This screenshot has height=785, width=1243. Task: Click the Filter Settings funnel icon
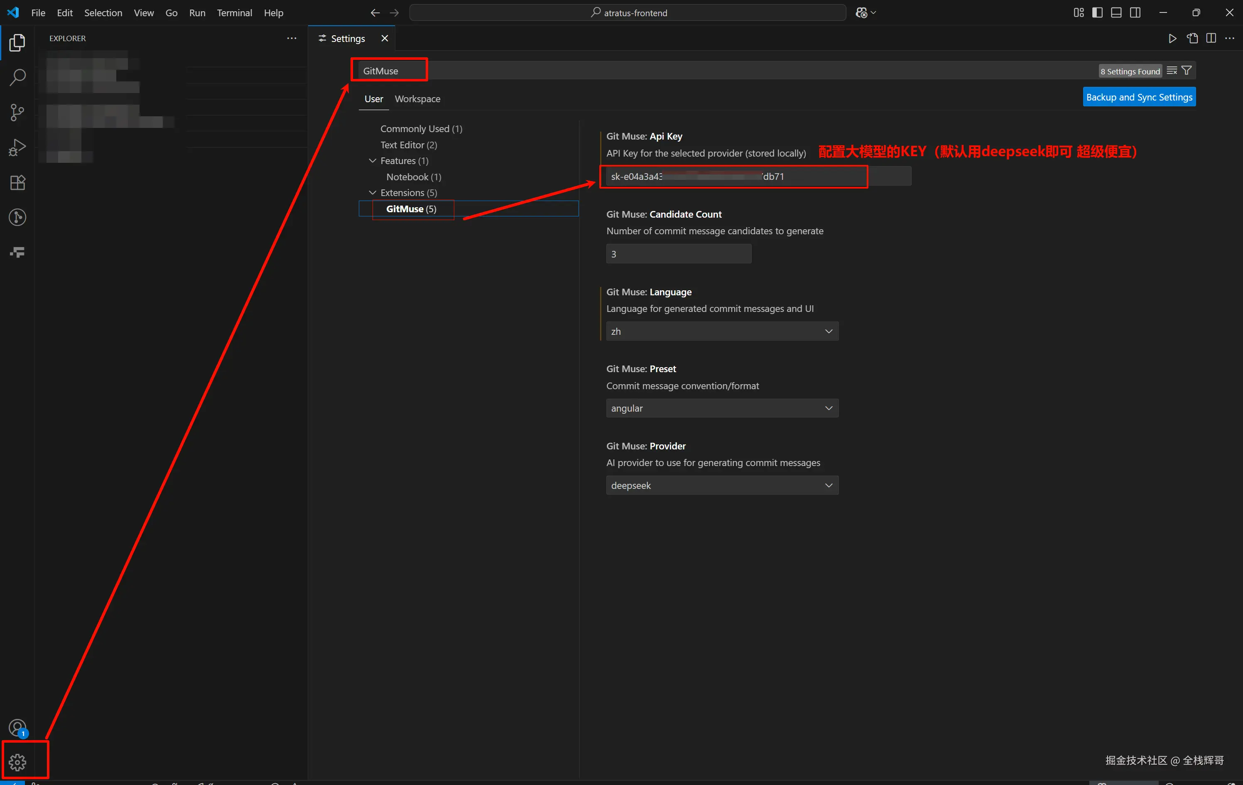click(x=1187, y=71)
